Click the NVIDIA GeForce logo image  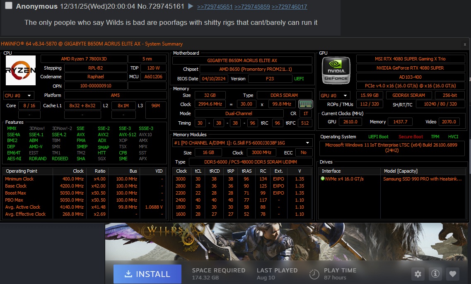336,70
